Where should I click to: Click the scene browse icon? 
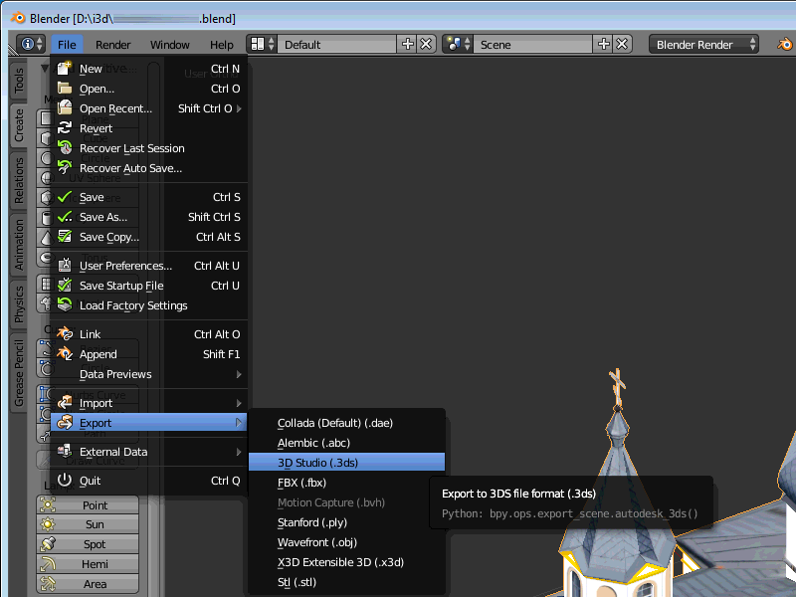457,45
